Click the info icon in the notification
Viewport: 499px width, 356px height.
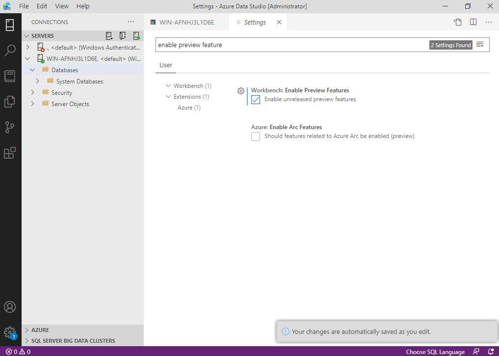(x=286, y=331)
